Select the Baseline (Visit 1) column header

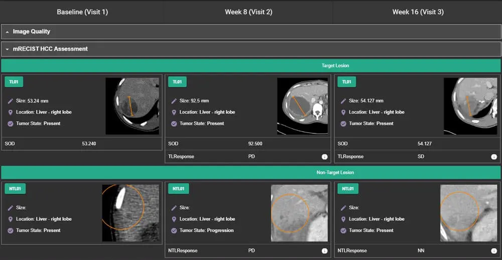click(x=82, y=12)
